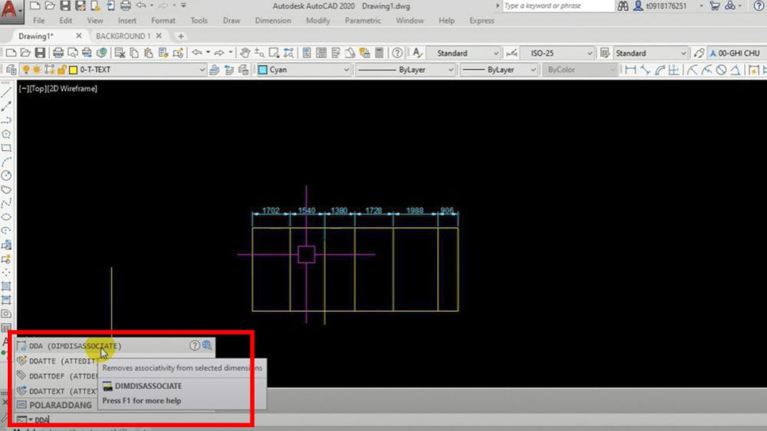
Task: Click Dimension Style icon
Action: coord(512,53)
